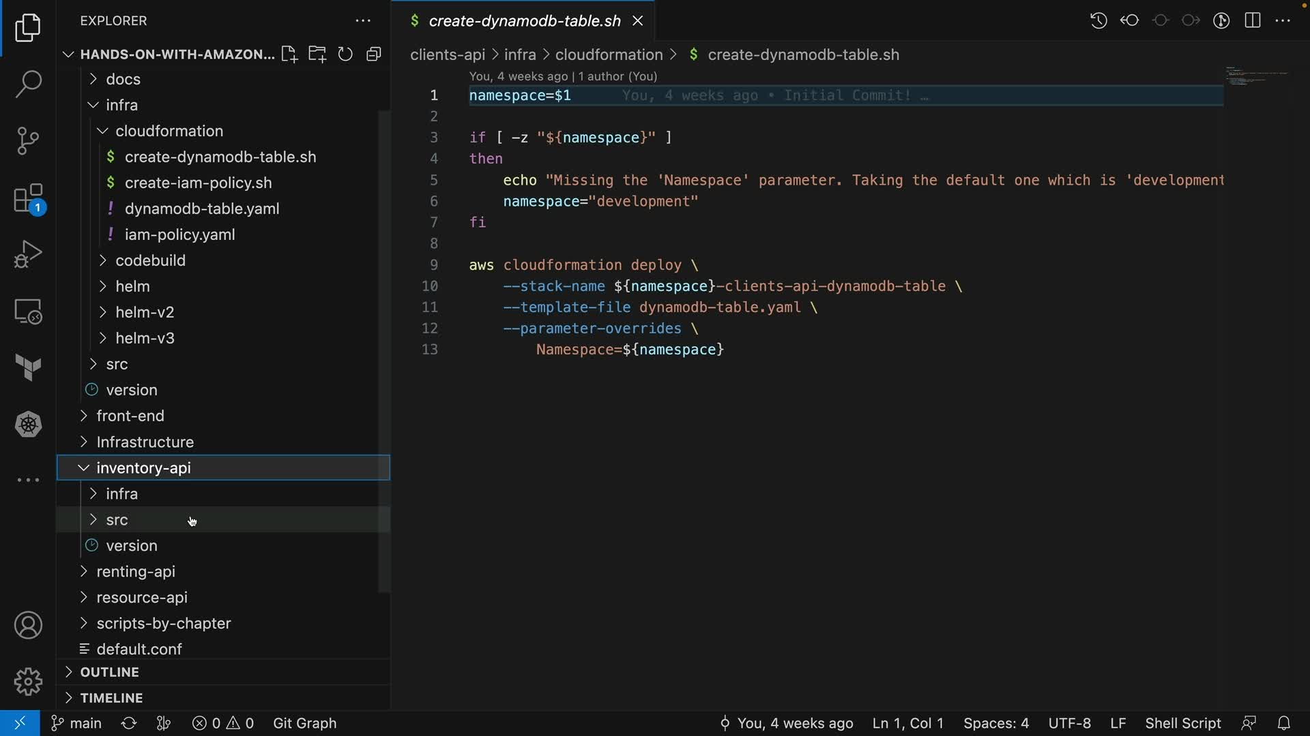Collapse all folders in Explorer

pyautogui.click(x=373, y=55)
